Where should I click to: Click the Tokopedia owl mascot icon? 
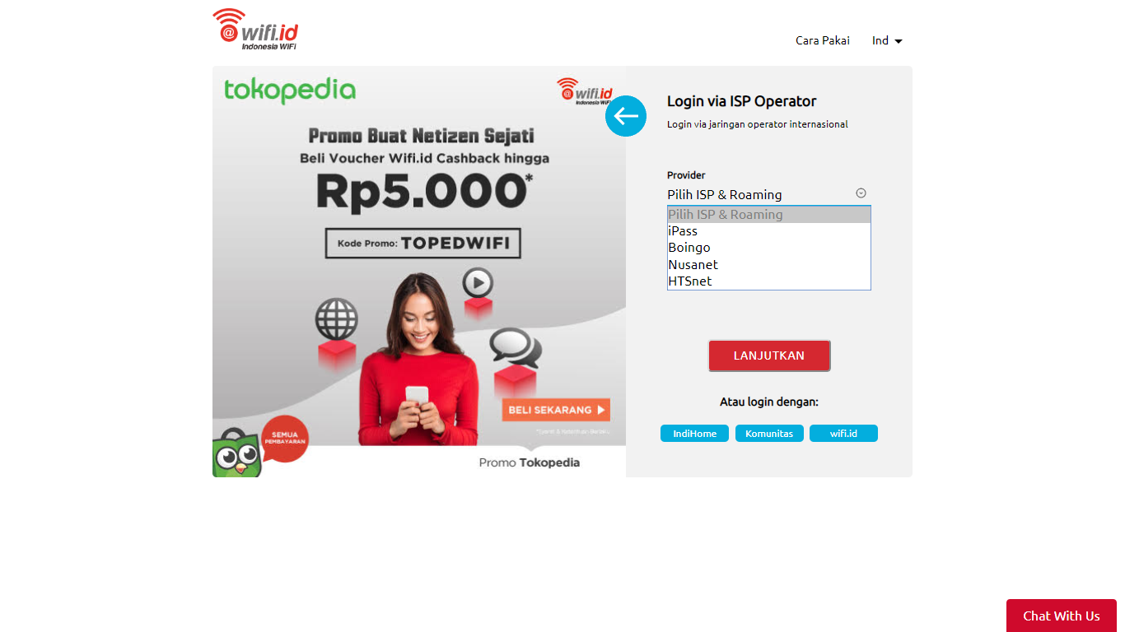tap(237, 453)
